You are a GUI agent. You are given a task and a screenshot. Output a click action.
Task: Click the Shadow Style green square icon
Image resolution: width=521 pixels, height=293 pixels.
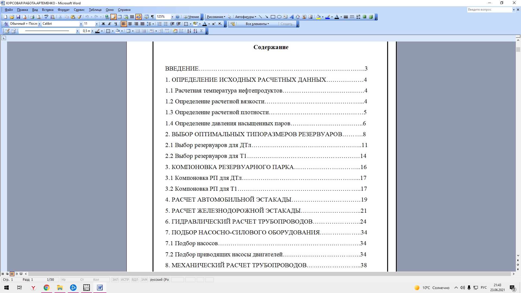(364, 17)
